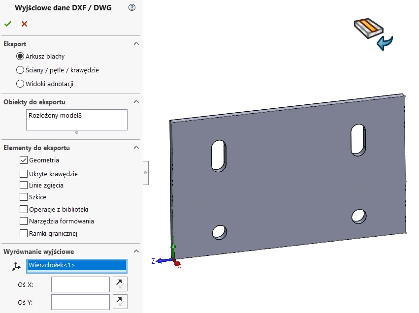Click the Oś Y input field
Screen dimensions: 419x313
80,302
